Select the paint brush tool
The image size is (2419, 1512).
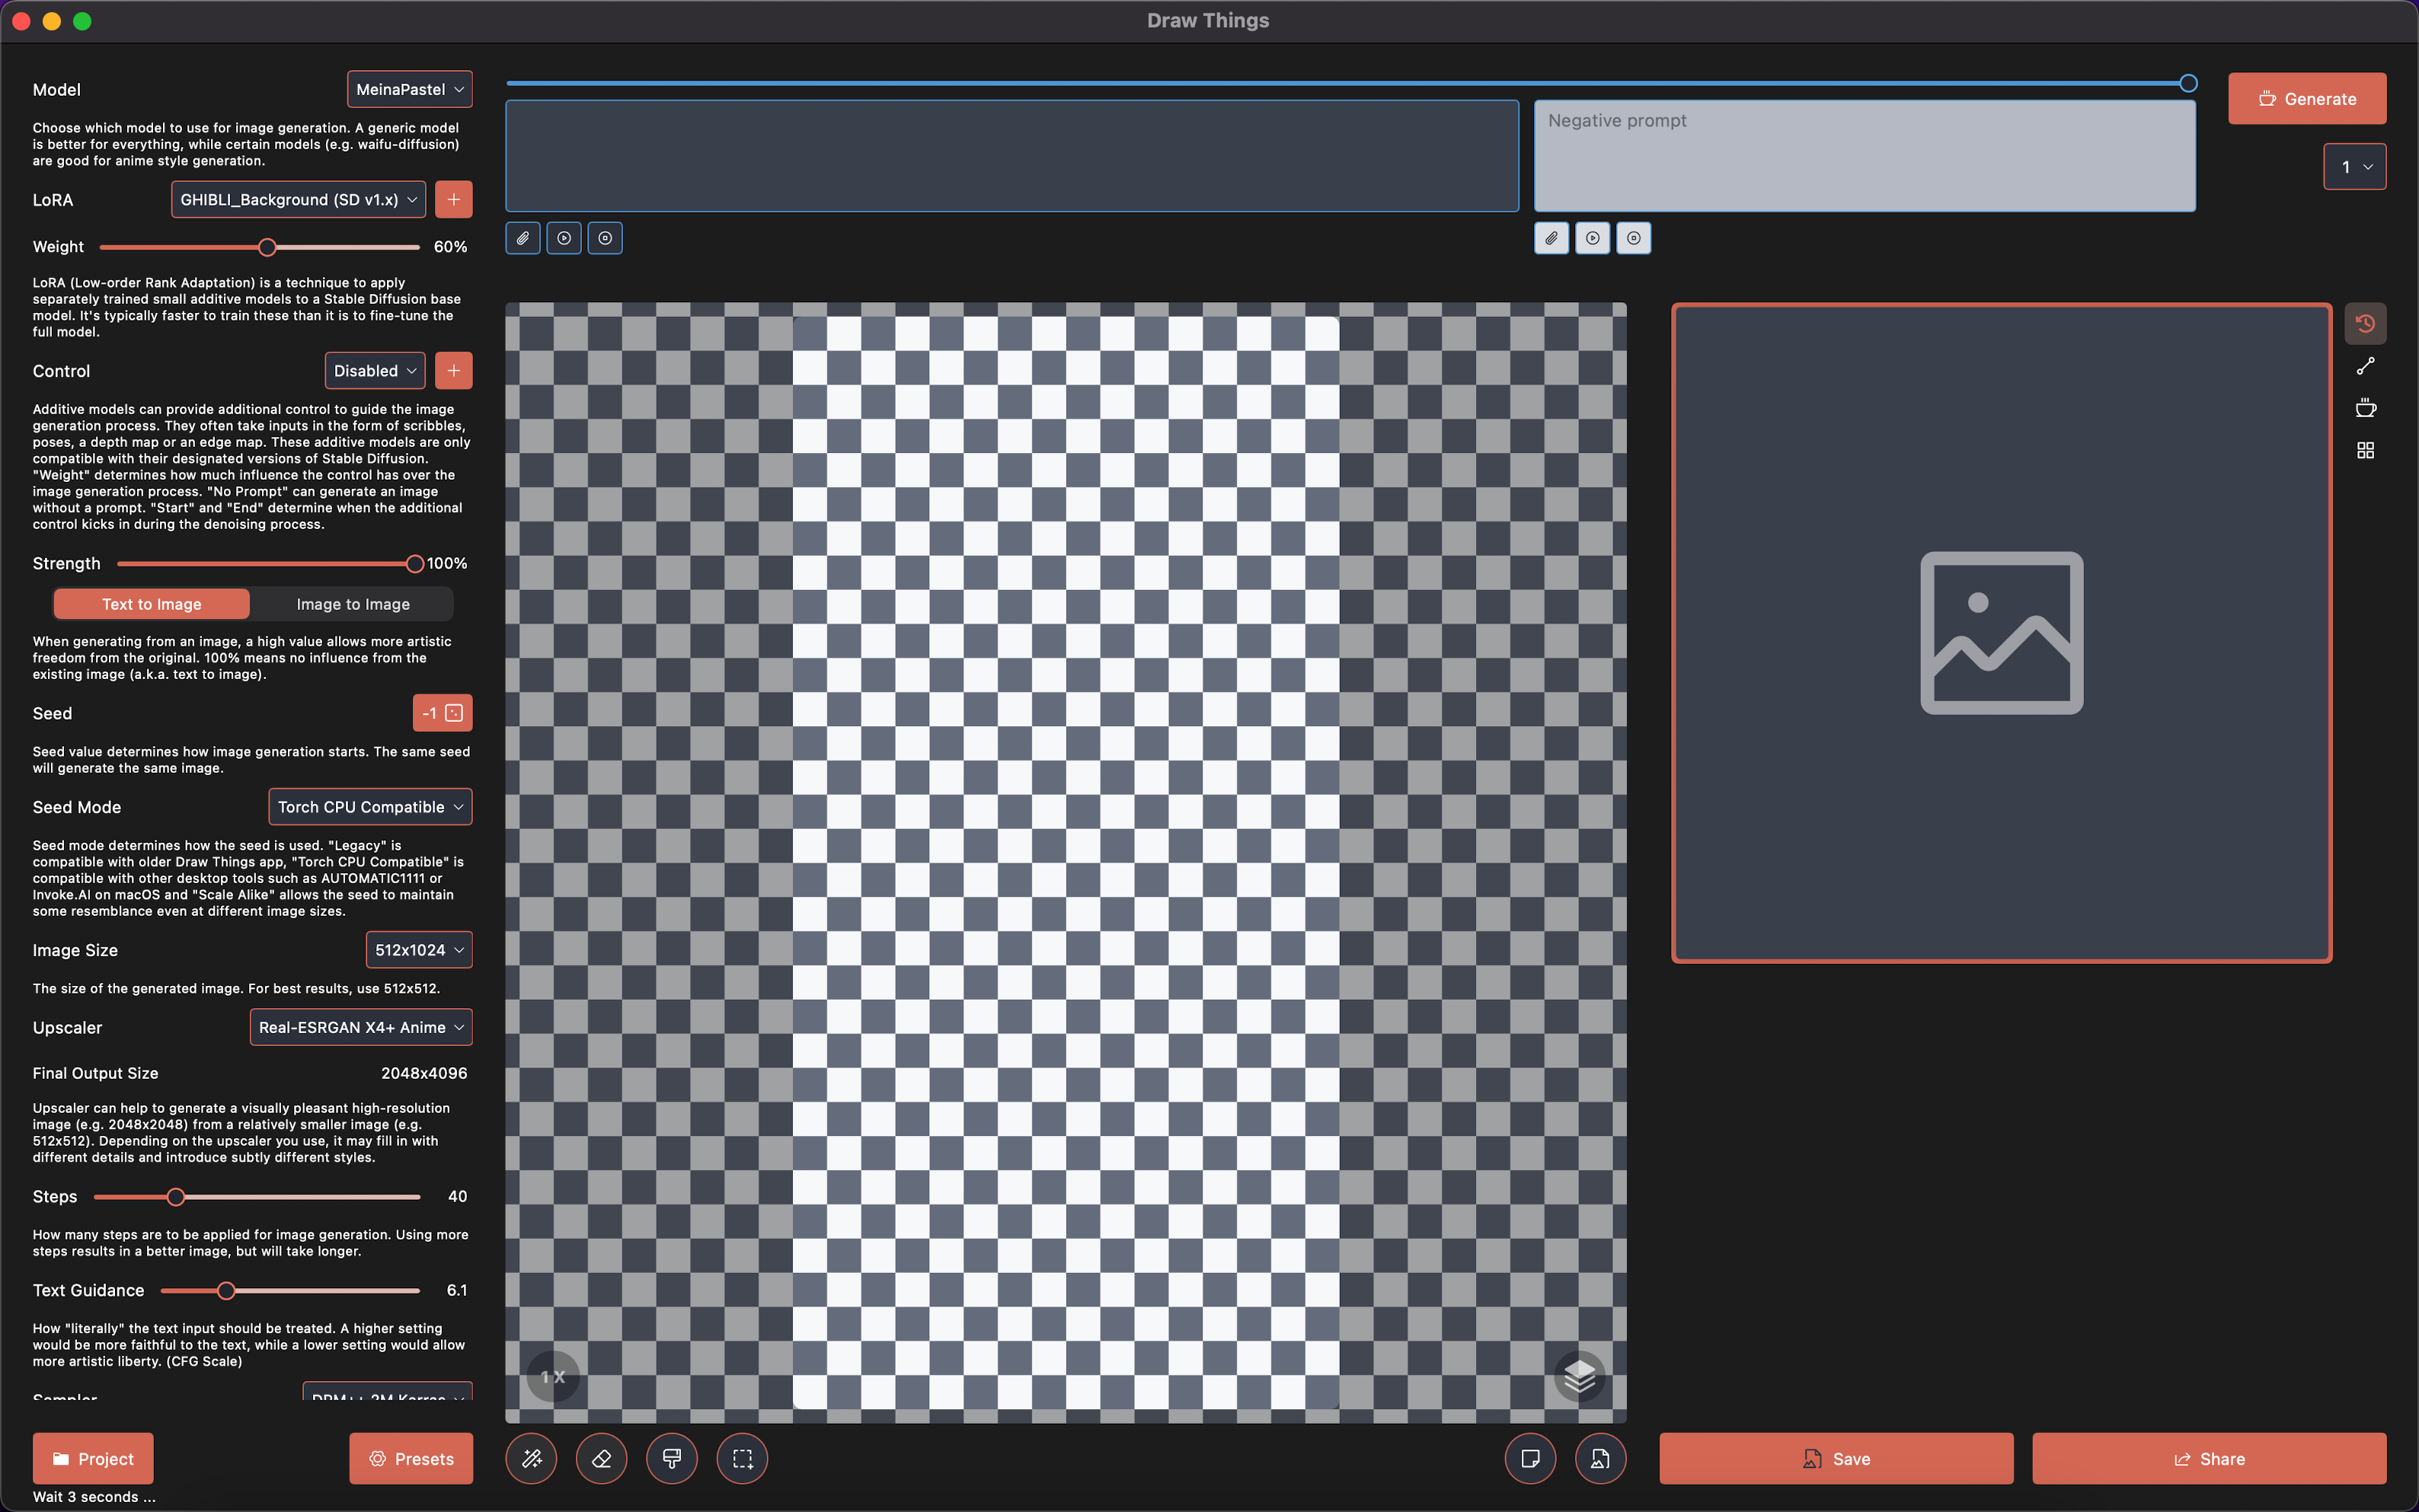(x=671, y=1458)
